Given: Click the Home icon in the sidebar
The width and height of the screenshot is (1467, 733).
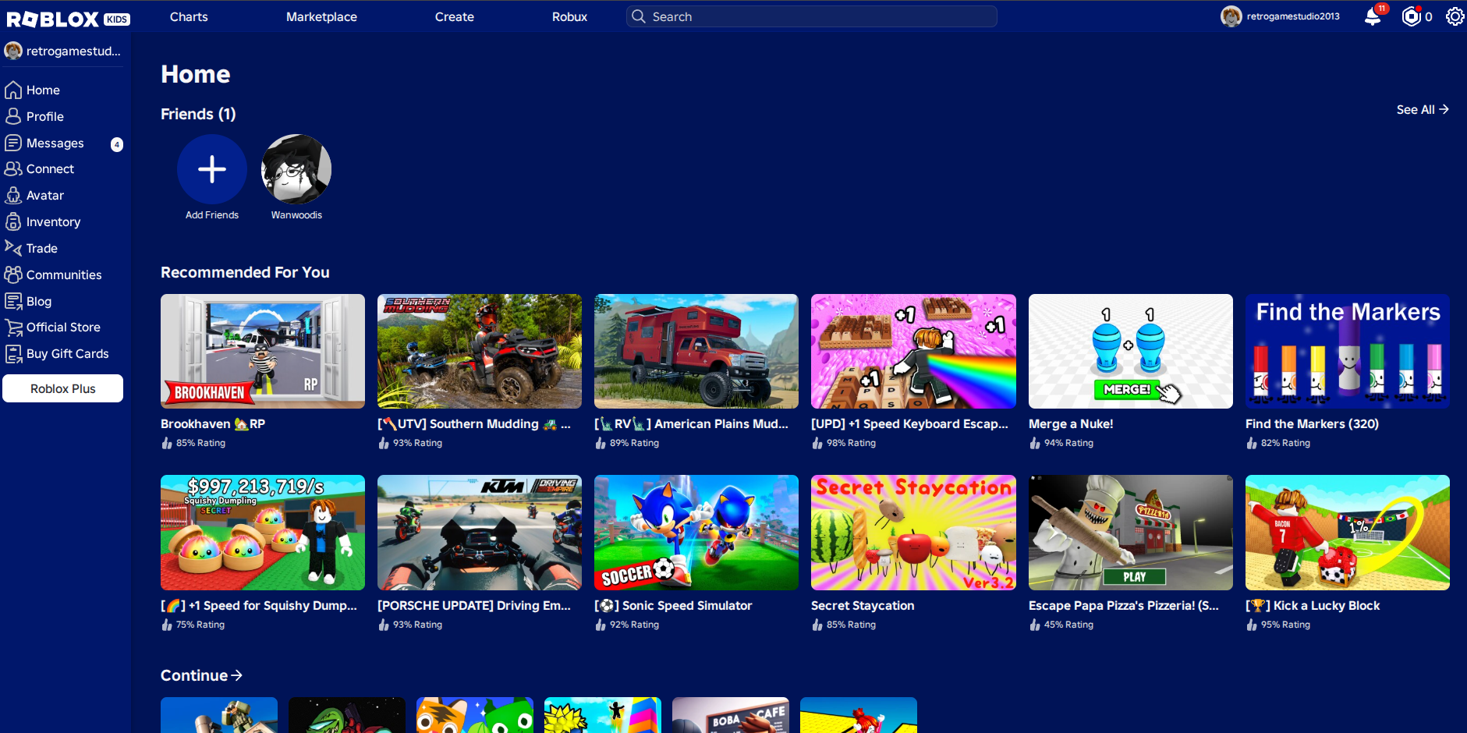Looking at the screenshot, I should click(13, 90).
